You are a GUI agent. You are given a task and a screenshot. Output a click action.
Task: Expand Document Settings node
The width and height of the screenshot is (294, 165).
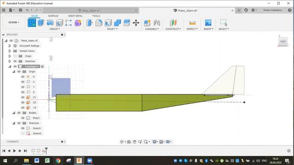click(10, 46)
